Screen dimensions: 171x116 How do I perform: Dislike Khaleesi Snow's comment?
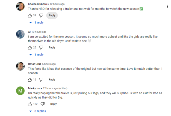(x=41, y=16)
